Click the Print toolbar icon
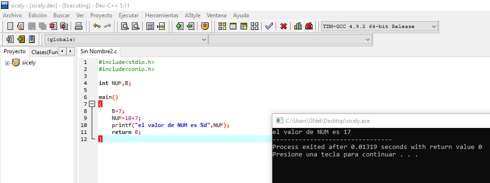This screenshot has width=490, height=183. click(79, 26)
